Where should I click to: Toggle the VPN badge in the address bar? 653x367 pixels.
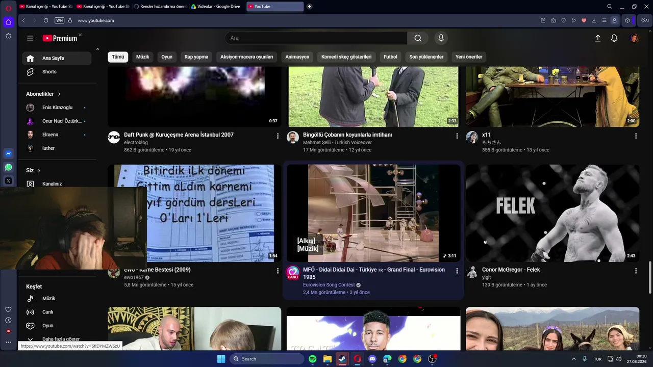tap(59, 20)
